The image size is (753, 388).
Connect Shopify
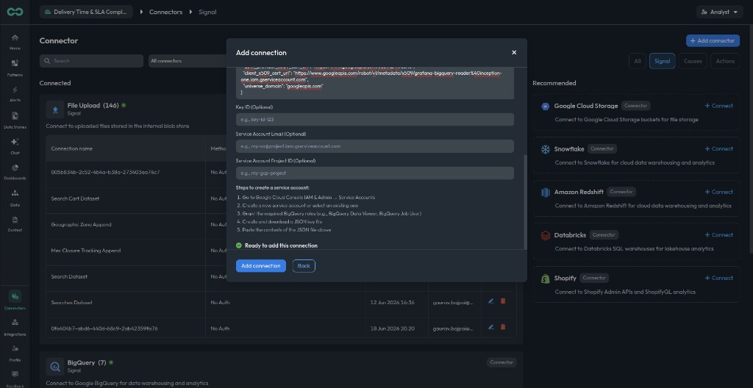pyautogui.click(x=719, y=278)
